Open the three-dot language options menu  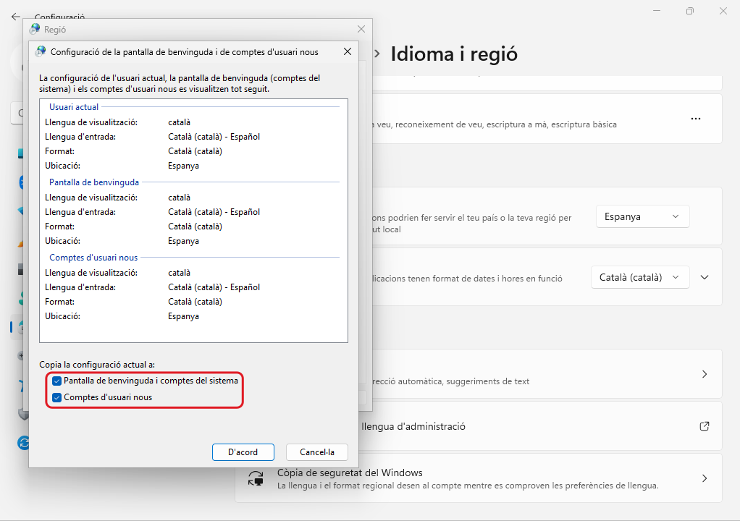(x=696, y=119)
